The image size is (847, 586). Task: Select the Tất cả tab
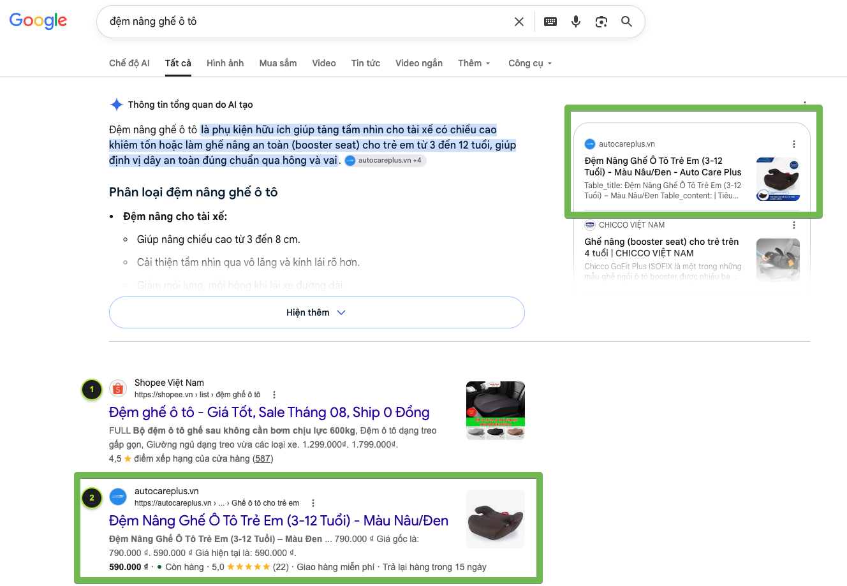(x=178, y=63)
